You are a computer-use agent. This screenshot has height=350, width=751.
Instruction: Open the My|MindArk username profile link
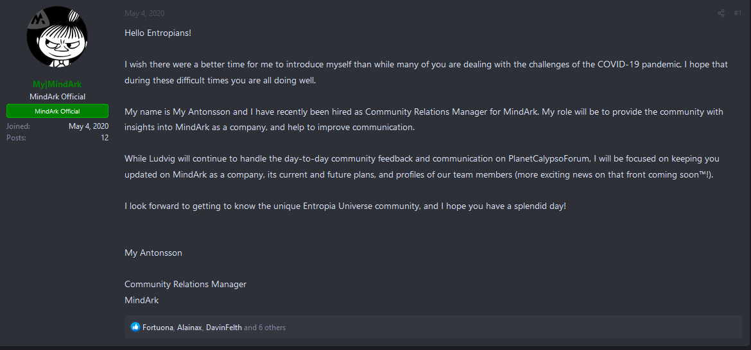tap(57, 85)
